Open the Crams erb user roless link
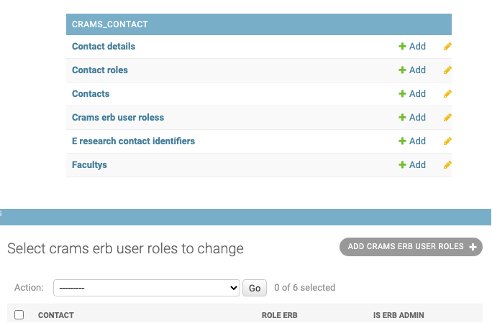 [118, 118]
